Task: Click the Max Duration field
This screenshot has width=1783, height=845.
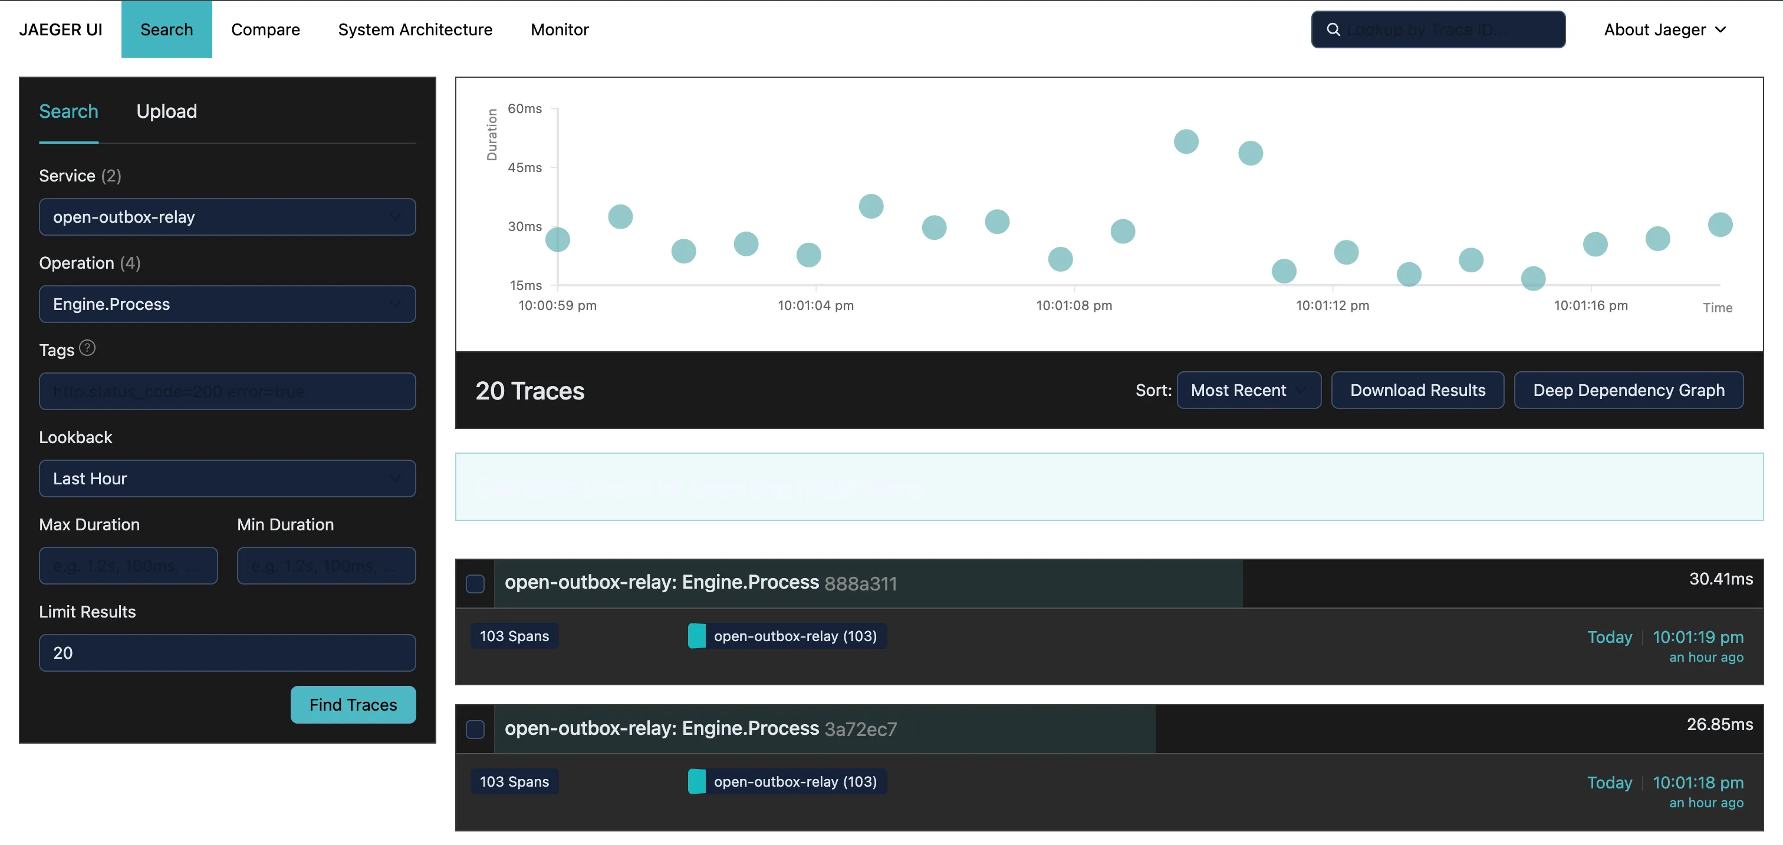Action: (128, 566)
